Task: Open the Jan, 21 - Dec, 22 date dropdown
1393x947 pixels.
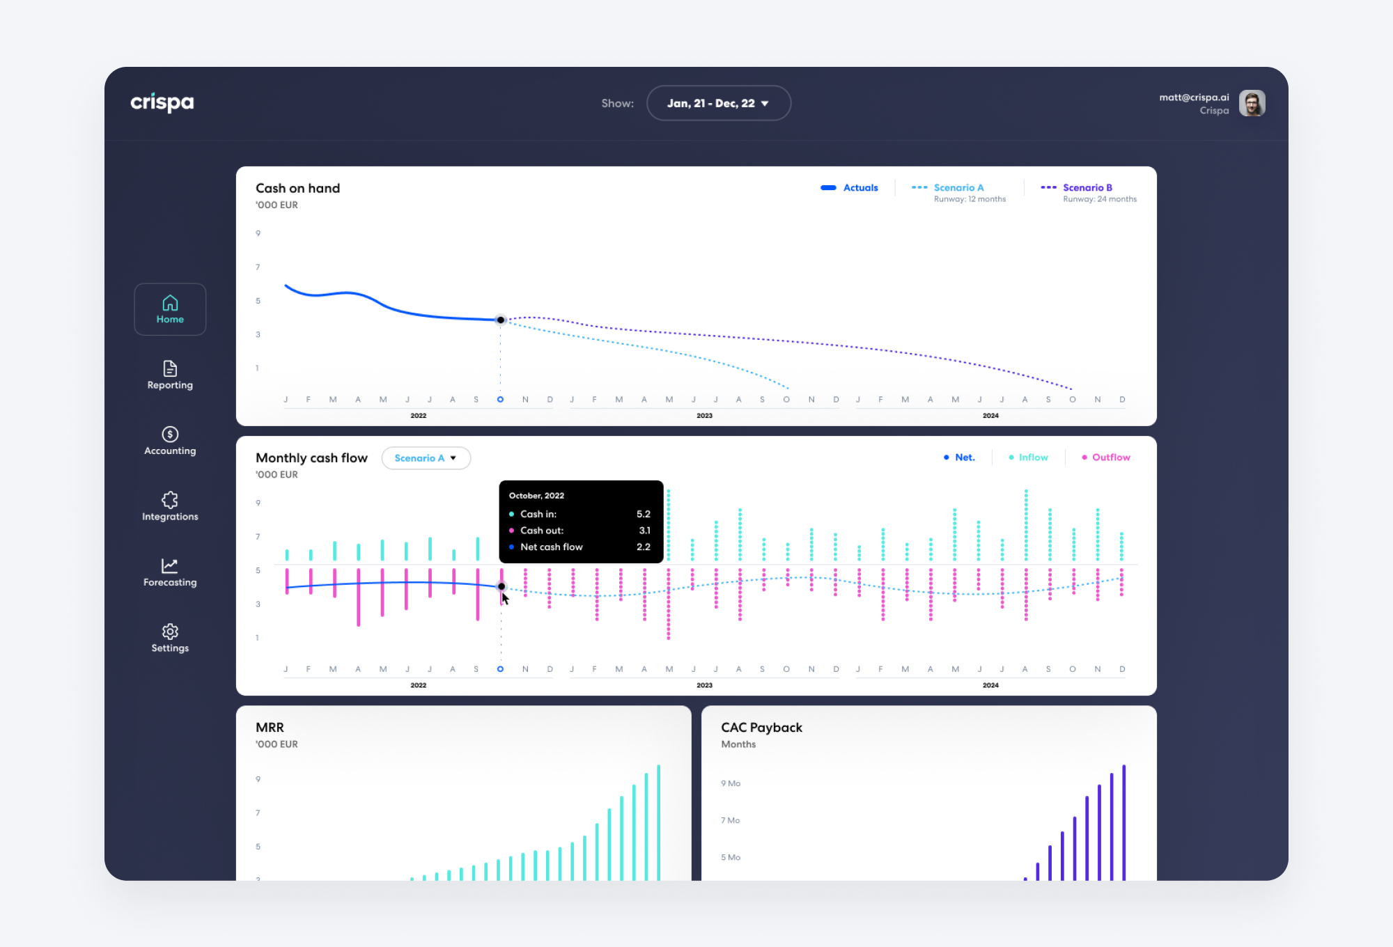Action: click(719, 102)
